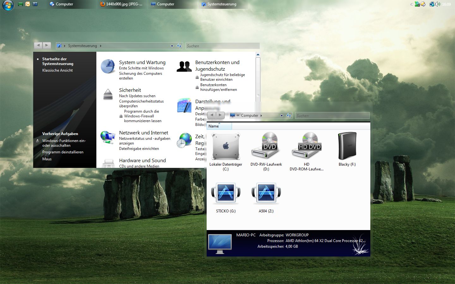Switch to the Systemsteuerung taskbar item
Screen dimensions: 455x284
coord(221,4)
